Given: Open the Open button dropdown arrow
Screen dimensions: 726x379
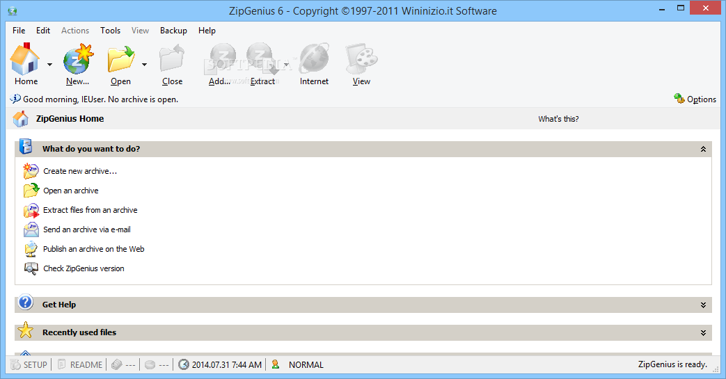Looking at the screenshot, I should tap(145, 65).
